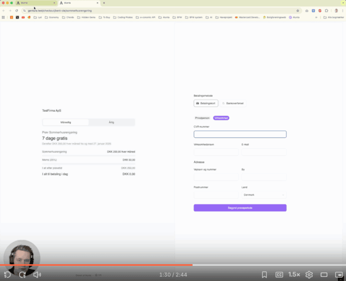The image size is (346, 281).
Task: Open the Land country dropdown
Action: point(264,195)
